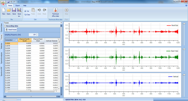Screen dimensions: 188x101
Task: Sort by Instant[s] column header
Action: click(11, 40)
